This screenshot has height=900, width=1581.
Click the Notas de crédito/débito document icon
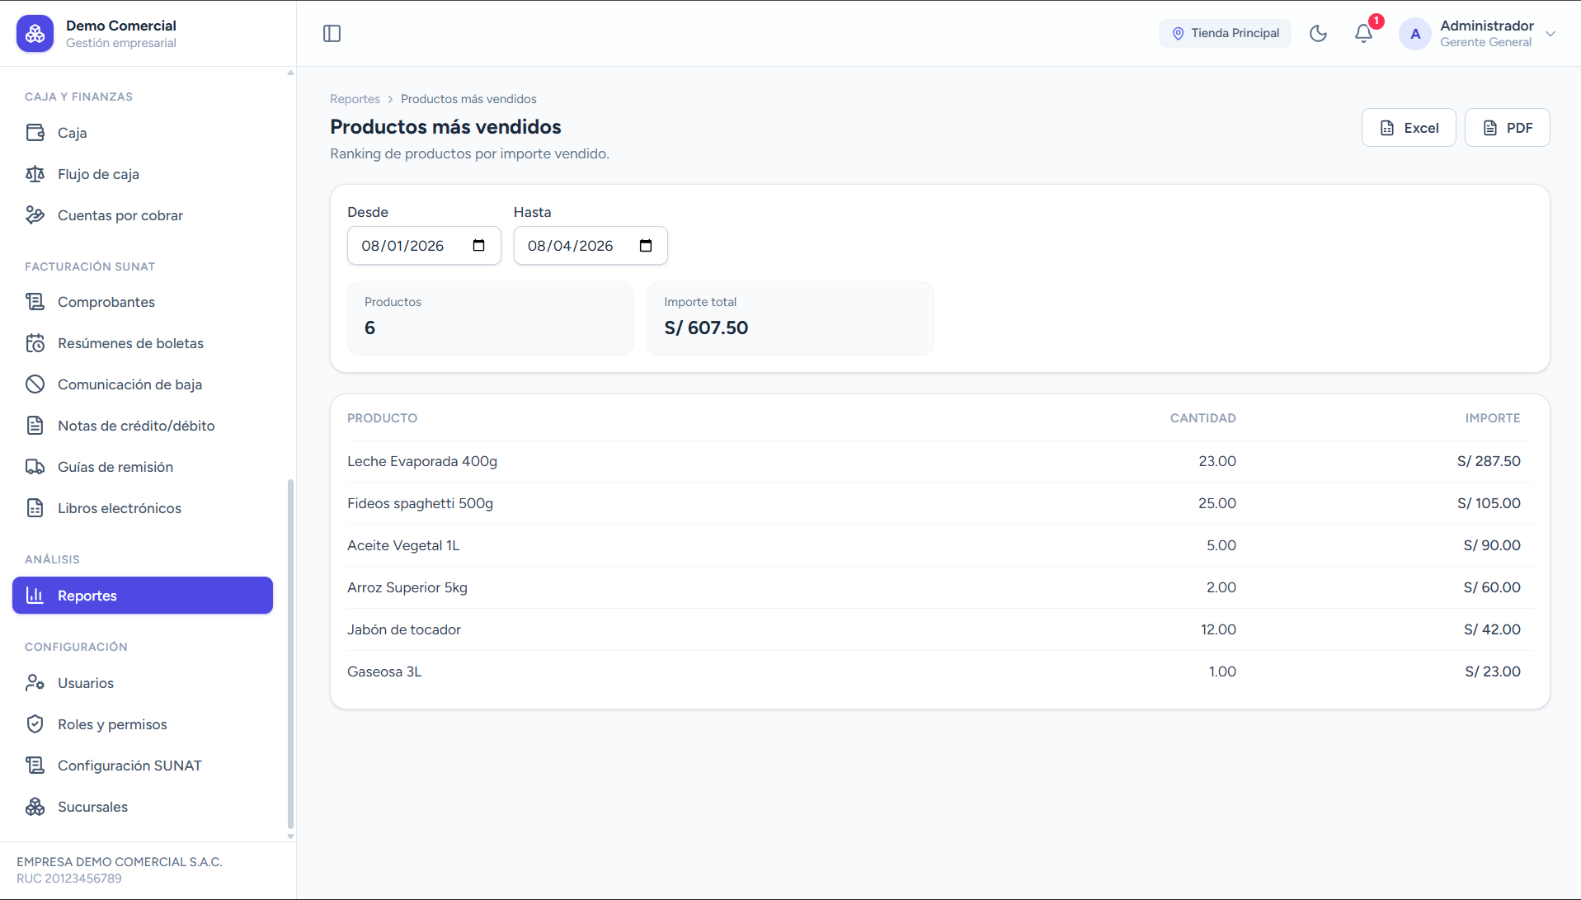35,426
